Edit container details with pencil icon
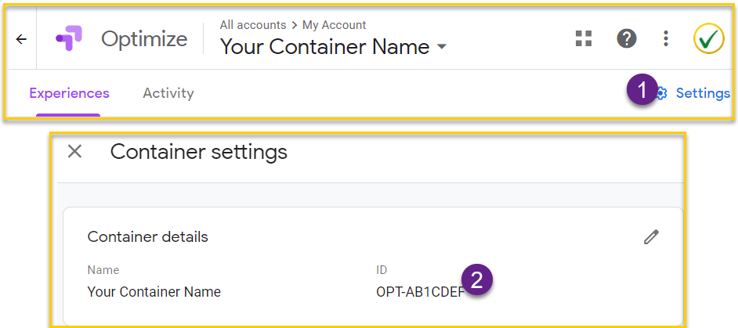738x328 pixels. pyautogui.click(x=651, y=237)
